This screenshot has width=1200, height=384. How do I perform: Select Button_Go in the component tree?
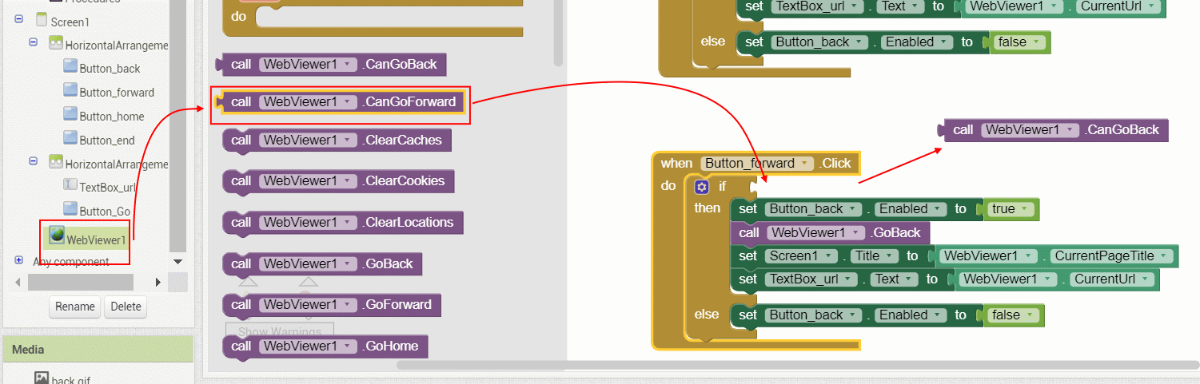click(x=105, y=212)
